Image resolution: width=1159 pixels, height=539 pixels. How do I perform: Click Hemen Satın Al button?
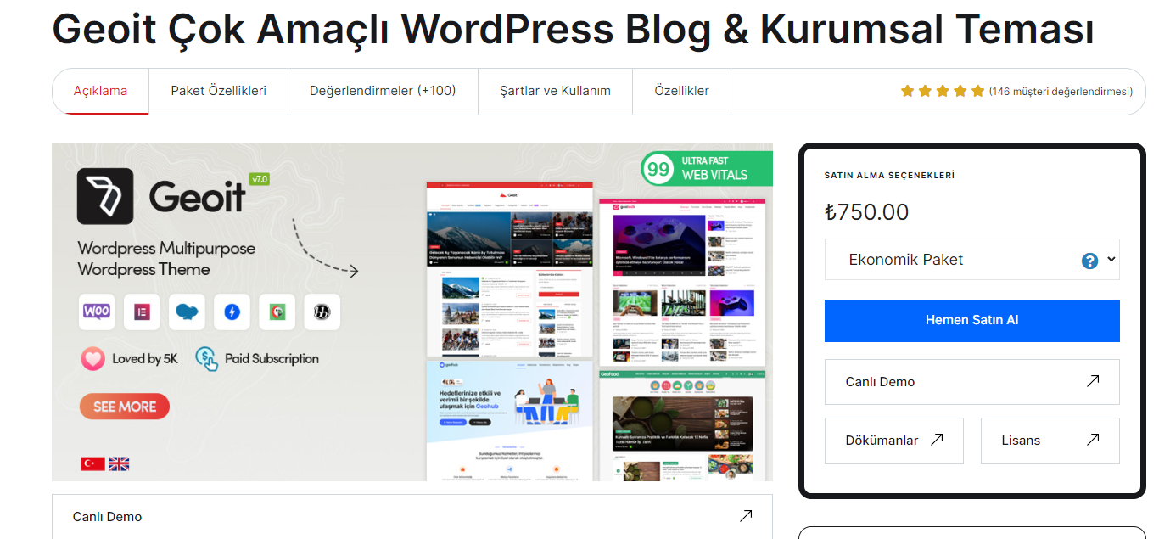coord(971,321)
